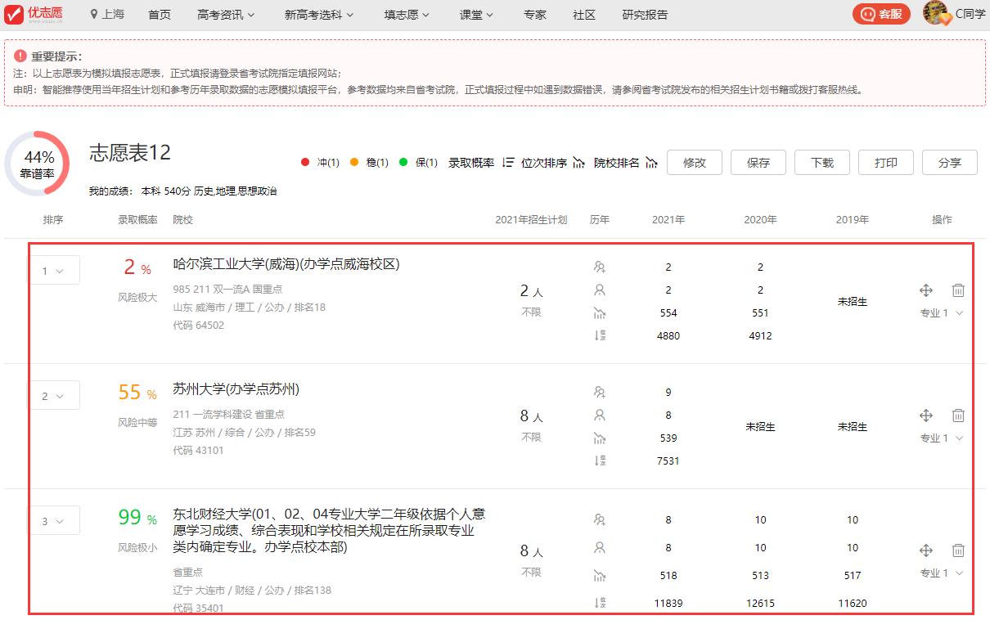This screenshot has height=629, width=990.
Task: Click the lowest score icon in 苏州大学 row
Action: [600, 438]
